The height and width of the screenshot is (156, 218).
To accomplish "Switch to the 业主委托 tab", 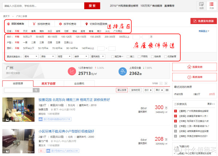I will coord(79,83).
